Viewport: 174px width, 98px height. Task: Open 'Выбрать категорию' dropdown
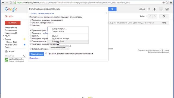point(60,48)
